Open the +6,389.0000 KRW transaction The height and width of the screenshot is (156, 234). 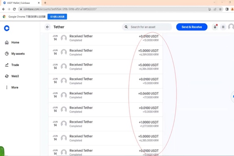click(x=105, y=53)
